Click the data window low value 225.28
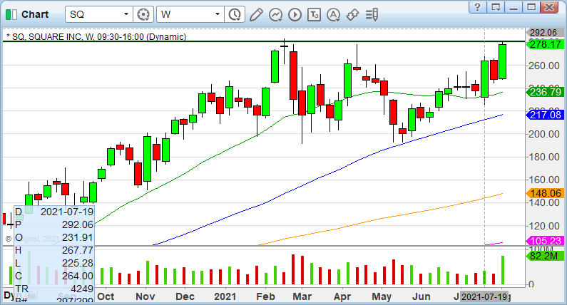 (78, 263)
